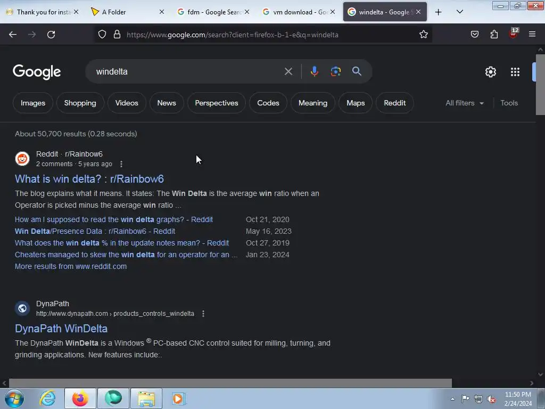Launch Internet Explorer from taskbar
The image size is (545, 409).
click(x=47, y=398)
